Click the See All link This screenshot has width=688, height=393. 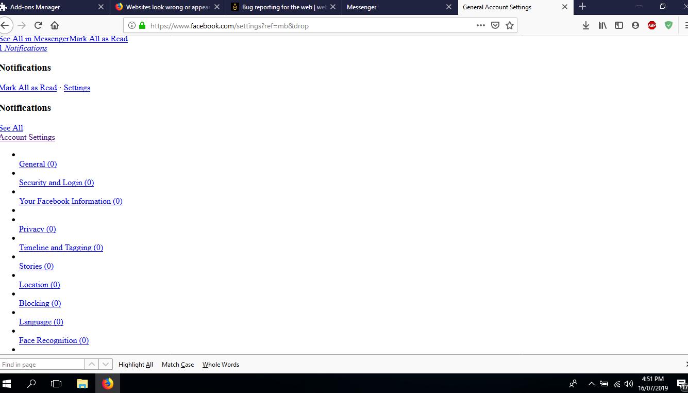coord(11,128)
